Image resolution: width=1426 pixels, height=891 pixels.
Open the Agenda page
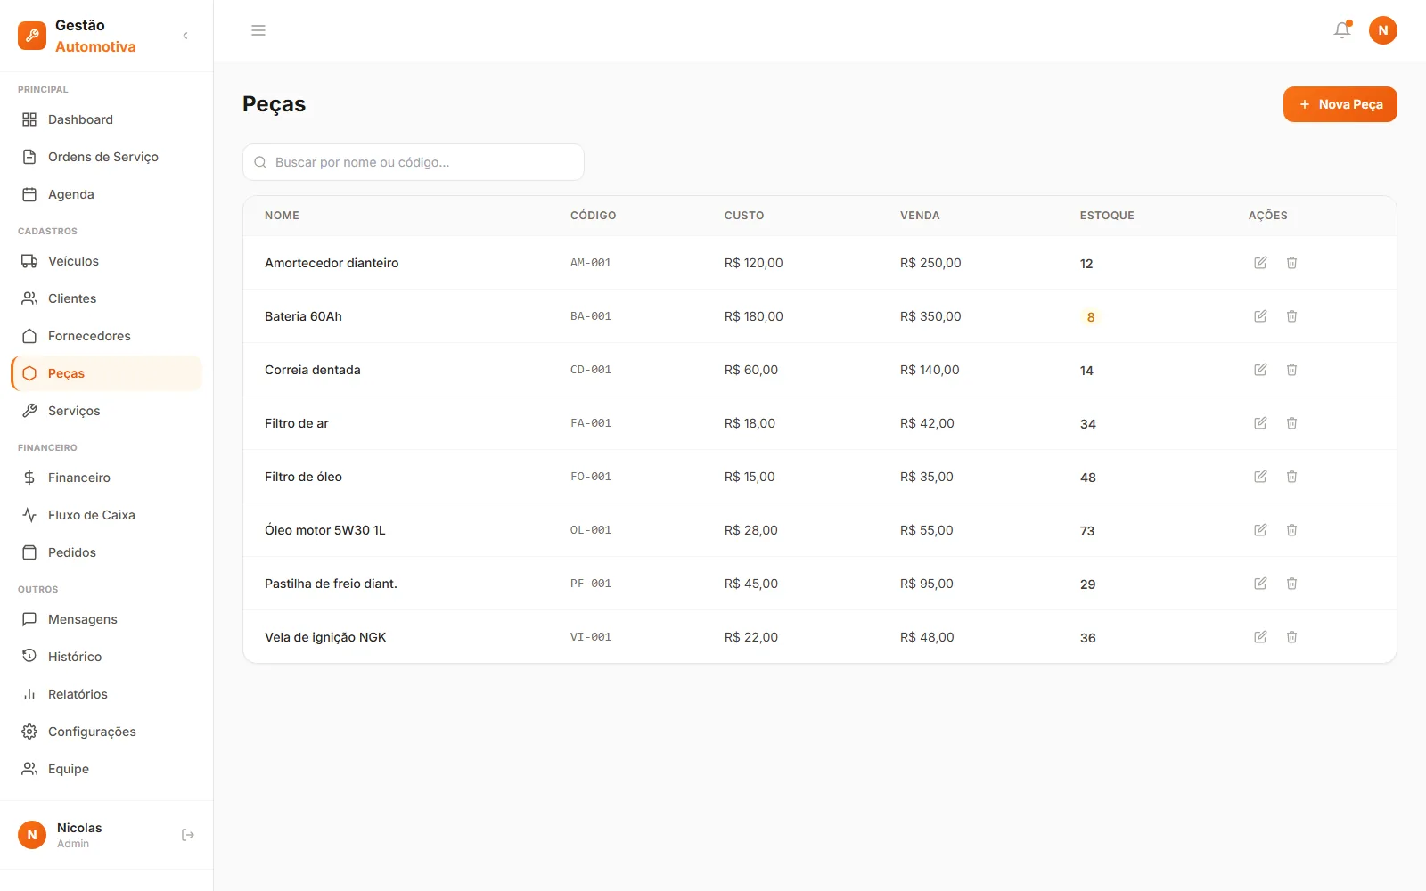[x=107, y=194]
